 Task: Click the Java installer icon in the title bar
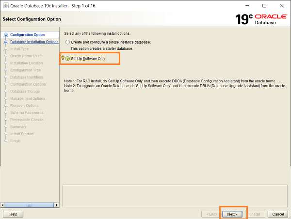(x=5, y=5)
